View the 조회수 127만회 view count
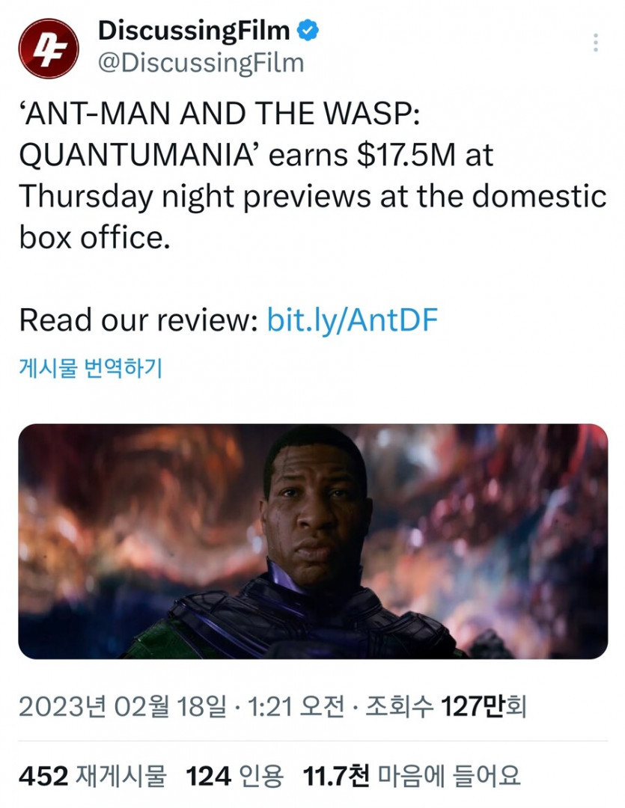Viewport: 625px width, 808px height. tap(446, 706)
